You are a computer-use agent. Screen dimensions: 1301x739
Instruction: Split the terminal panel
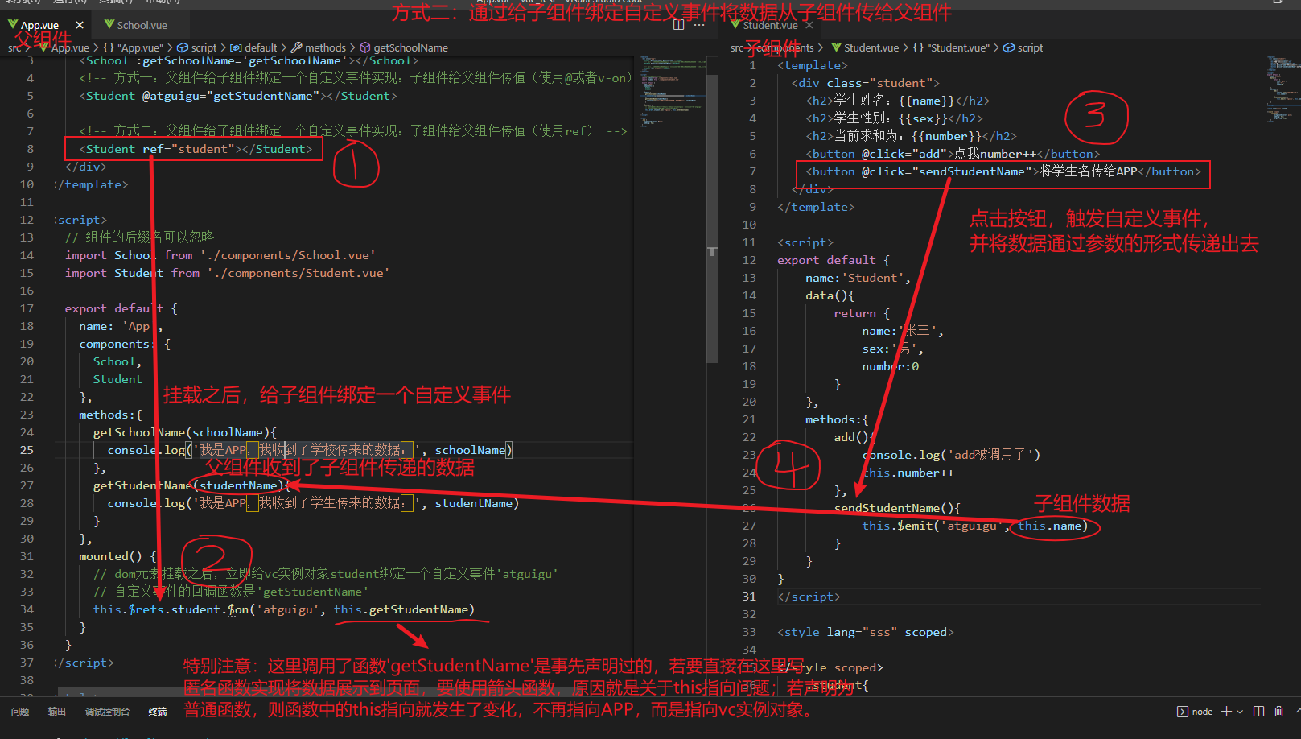(1259, 712)
